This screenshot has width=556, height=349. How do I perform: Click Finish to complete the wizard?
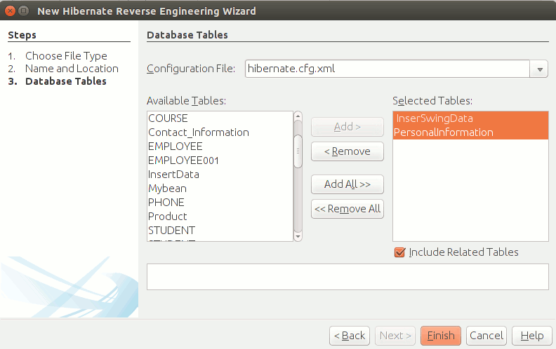(x=441, y=336)
